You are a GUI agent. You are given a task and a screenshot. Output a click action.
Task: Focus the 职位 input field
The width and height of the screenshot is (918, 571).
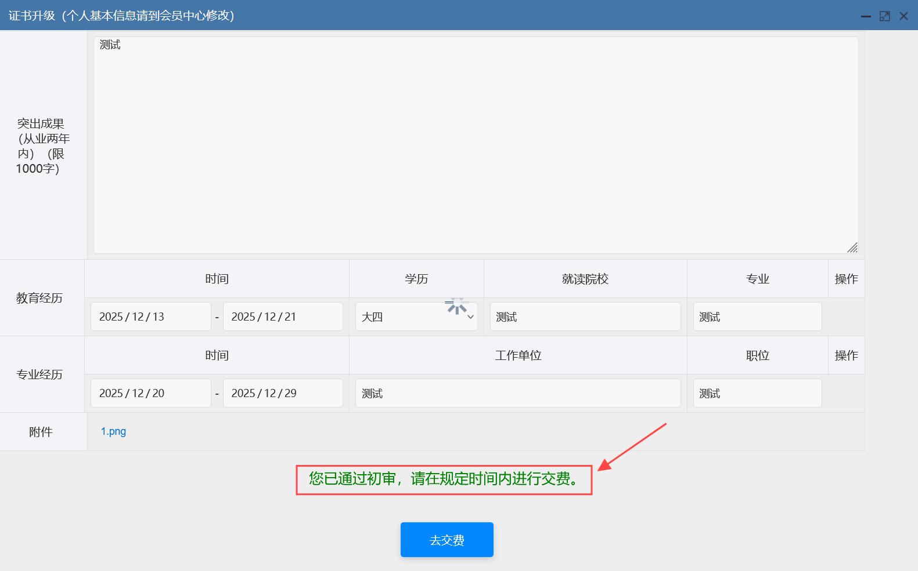click(757, 393)
